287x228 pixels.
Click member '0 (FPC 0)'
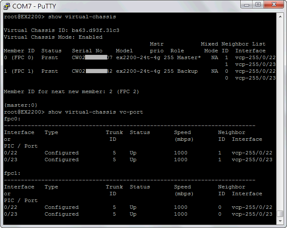tap(19, 57)
